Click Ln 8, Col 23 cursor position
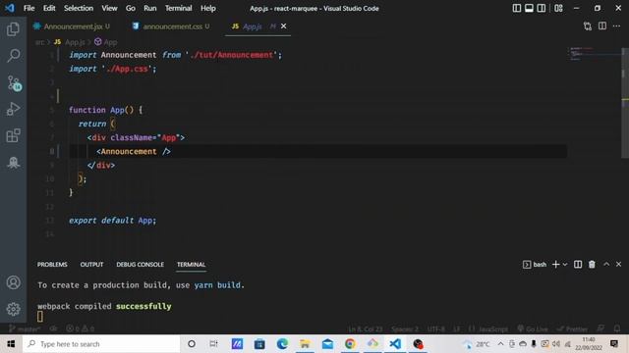Screen dimensions: 629x353 [365, 329]
